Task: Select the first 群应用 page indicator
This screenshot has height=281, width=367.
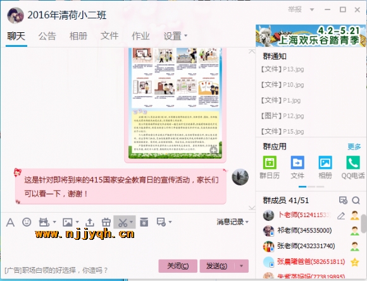Action: pyautogui.click(x=302, y=187)
